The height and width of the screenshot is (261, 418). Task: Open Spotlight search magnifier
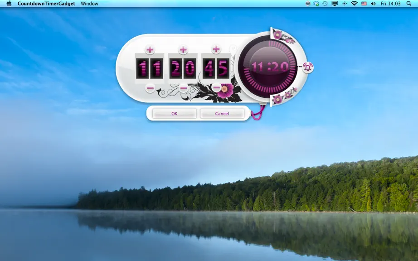coord(409,4)
